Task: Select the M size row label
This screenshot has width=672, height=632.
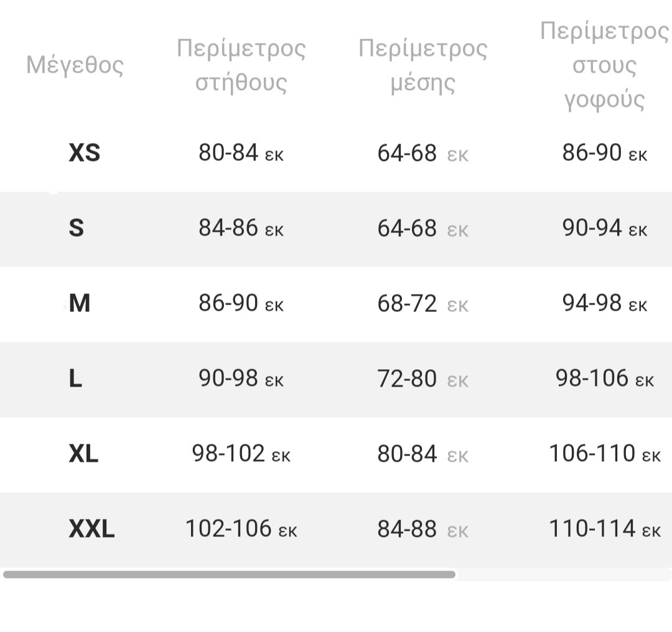Action: tap(80, 304)
